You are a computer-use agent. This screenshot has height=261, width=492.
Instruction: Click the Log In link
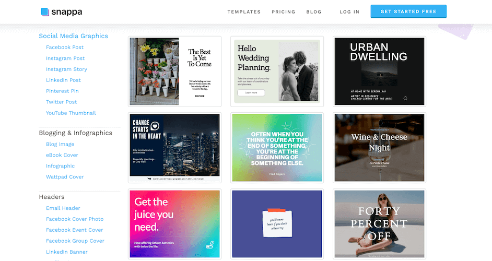(x=349, y=12)
